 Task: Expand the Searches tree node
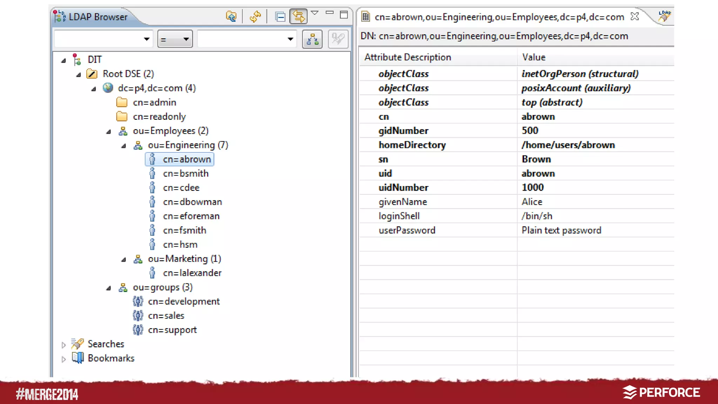pos(63,345)
